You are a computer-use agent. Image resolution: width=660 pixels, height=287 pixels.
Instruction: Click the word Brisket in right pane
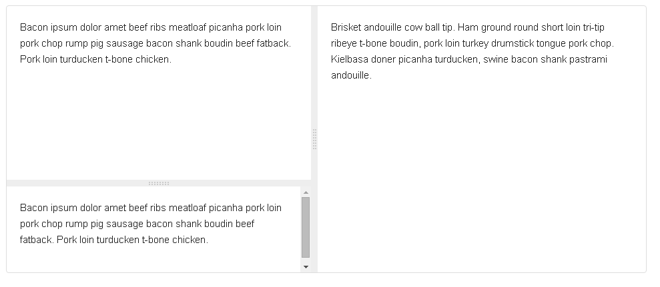click(x=346, y=27)
